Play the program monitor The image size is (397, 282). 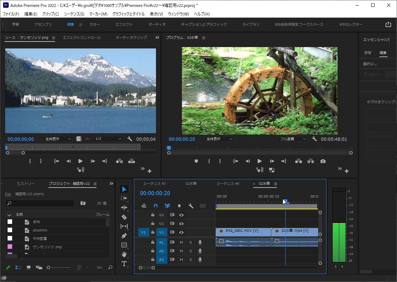click(259, 161)
